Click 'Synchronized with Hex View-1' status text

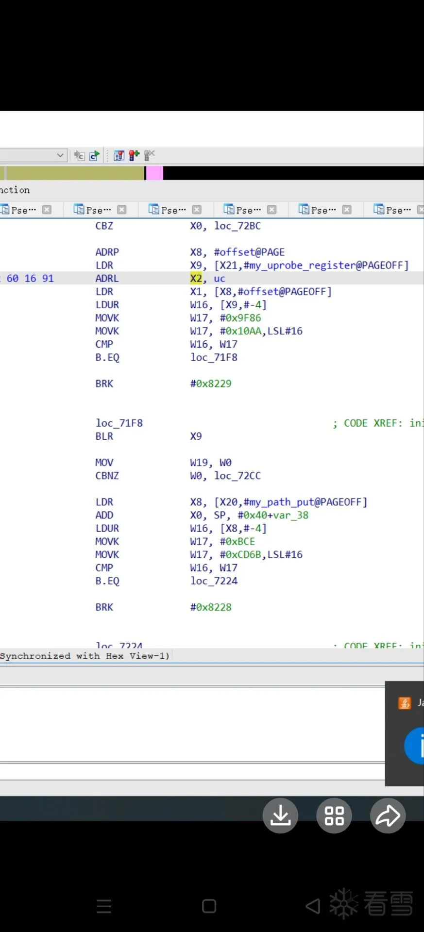(85, 656)
